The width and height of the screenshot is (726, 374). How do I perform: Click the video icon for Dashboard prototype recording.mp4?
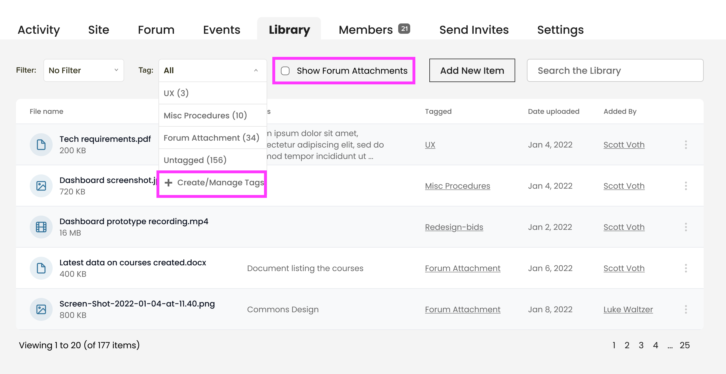click(41, 227)
